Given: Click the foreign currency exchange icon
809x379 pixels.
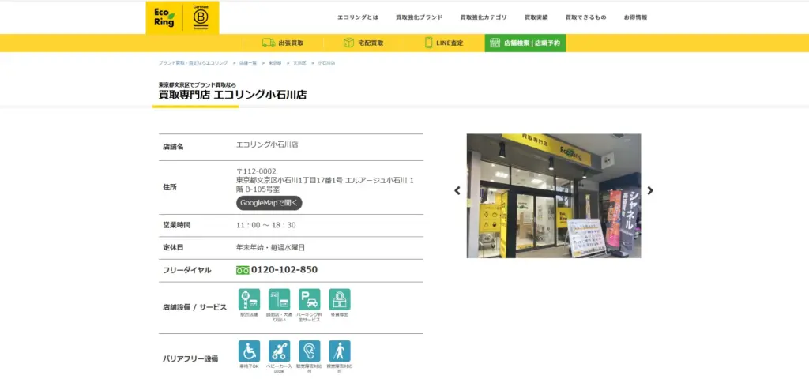Looking at the screenshot, I should click(x=340, y=299).
